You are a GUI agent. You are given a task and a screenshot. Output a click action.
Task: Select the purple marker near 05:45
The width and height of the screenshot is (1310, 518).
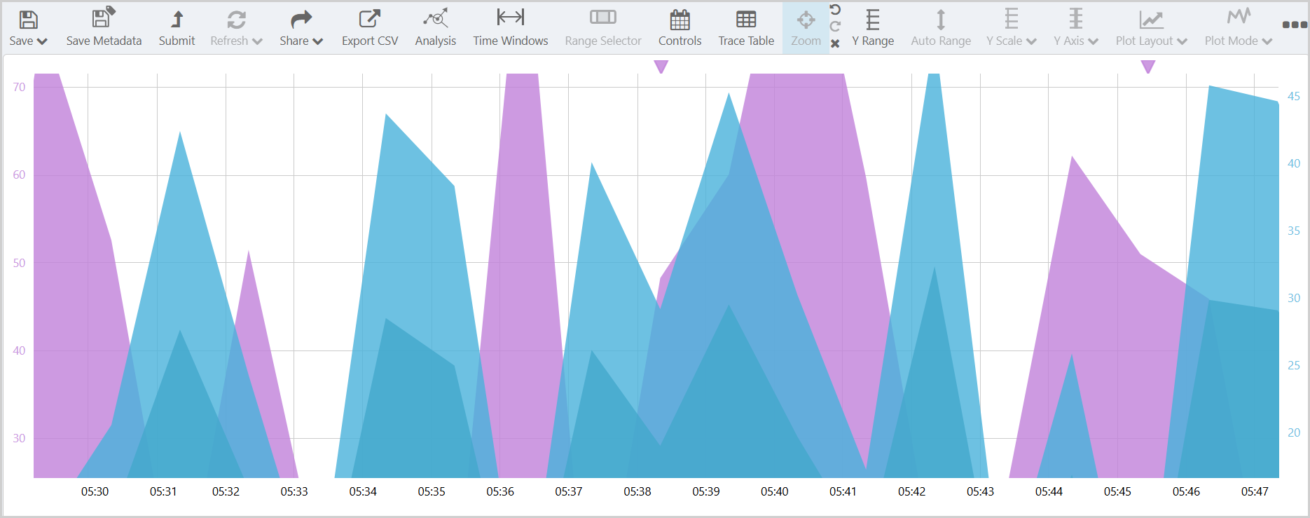tap(1147, 67)
